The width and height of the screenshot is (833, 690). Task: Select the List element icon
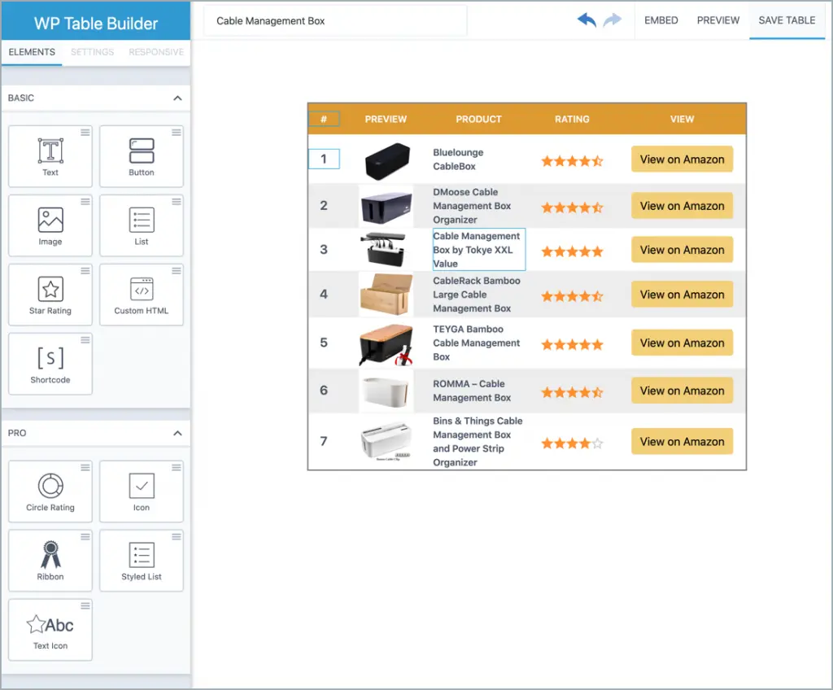pos(142,220)
